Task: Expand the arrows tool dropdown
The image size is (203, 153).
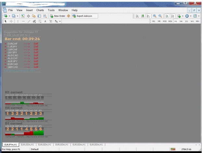Action: pos(60,21)
